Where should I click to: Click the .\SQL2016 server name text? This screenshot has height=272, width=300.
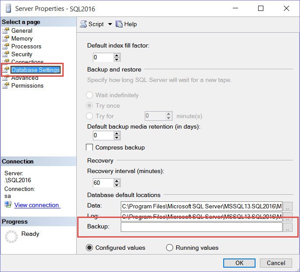(x=18, y=180)
